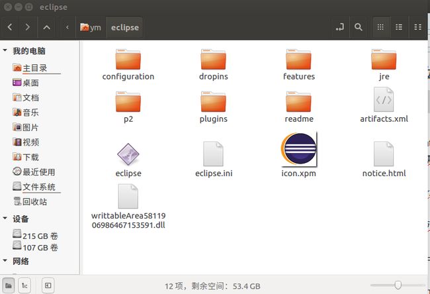Select the eclipse executable icon
This screenshot has height=294, width=430.
[128, 154]
